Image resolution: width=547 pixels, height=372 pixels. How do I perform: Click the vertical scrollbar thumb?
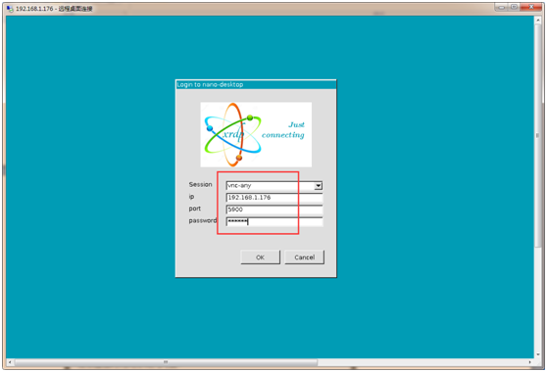537,136
